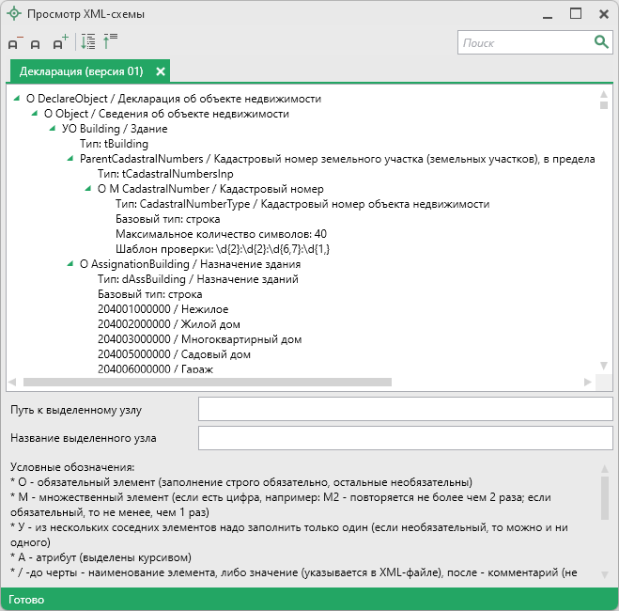Click the Название выделенного узла field

405,438
